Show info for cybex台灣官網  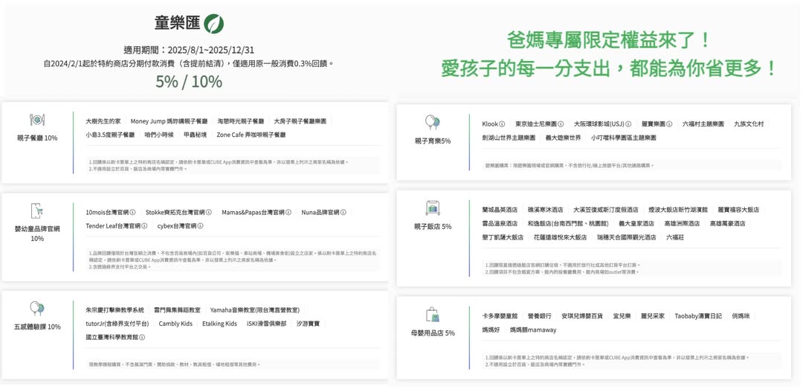pyautogui.click(x=200, y=226)
